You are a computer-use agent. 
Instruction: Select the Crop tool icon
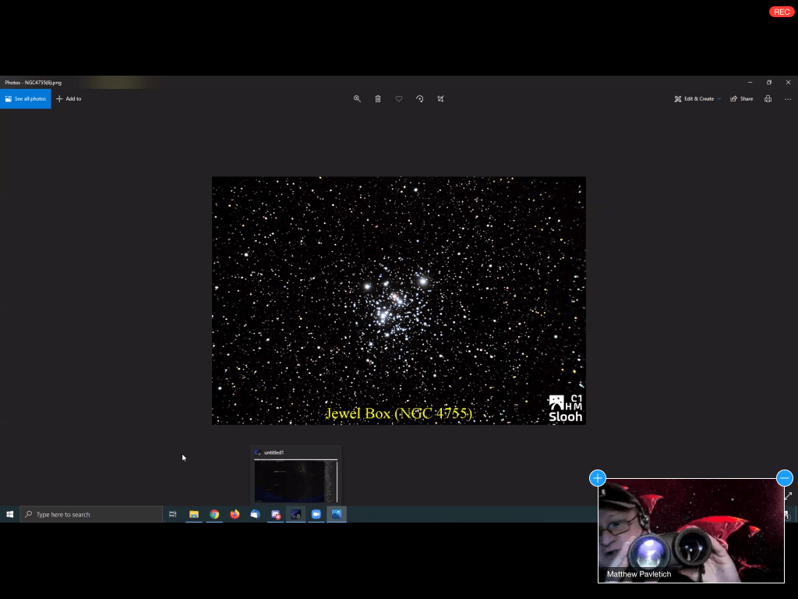441,99
